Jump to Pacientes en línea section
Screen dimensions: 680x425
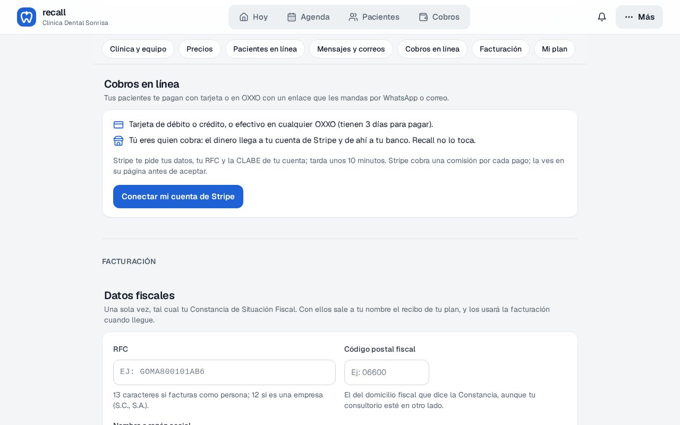[x=265, y=49]
